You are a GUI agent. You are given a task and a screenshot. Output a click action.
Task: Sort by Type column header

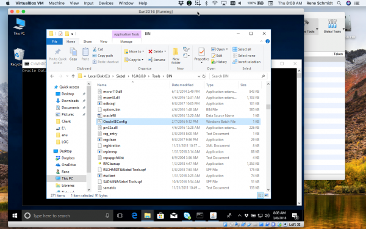[210, 85]
